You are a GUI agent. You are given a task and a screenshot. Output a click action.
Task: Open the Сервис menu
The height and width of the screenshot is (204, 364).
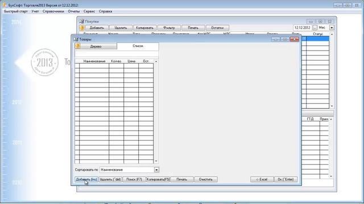pyautogui.click(x=89, y=11)
